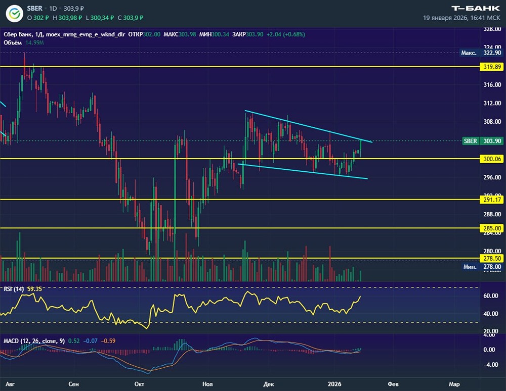
Task: Click the 'Мин. 278.00' price label
Action: (x=482, y=267)
